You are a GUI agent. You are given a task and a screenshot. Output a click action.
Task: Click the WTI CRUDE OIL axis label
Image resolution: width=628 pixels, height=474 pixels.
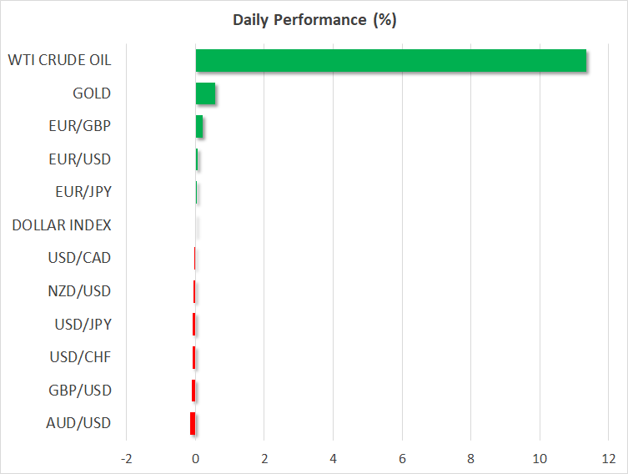pos(59,60)
